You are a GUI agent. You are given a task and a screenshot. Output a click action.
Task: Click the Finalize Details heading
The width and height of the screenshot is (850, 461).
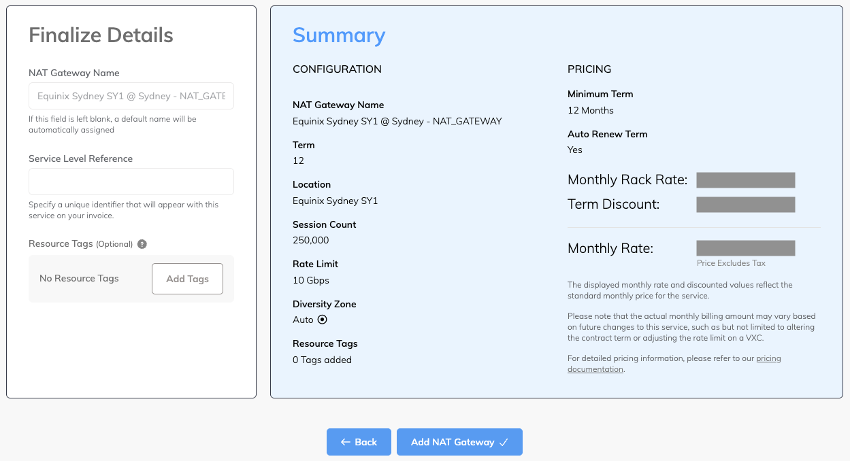click(101, 35)
